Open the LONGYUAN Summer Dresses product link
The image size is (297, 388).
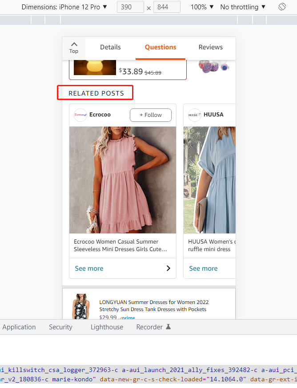(x=154, y=306)
